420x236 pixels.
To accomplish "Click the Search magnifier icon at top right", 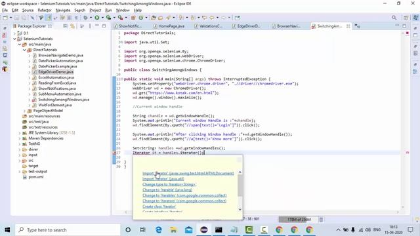I will (x=394, y=18).
